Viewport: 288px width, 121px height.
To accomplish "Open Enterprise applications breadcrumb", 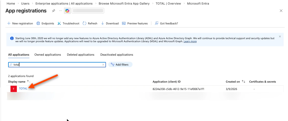I will [x=64, y=4].
